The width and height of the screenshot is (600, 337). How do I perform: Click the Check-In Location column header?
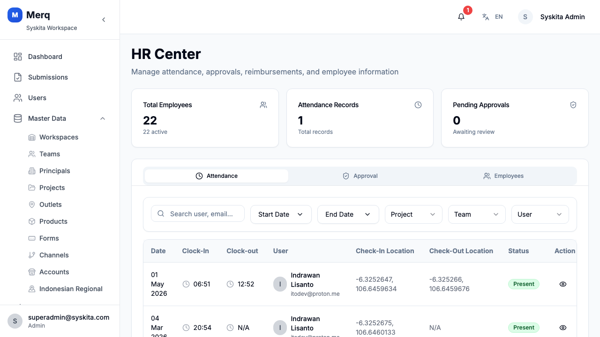[x=385, y=251]
